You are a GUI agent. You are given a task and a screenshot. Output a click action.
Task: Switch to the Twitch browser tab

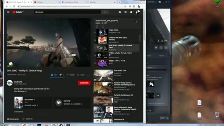click(x=74, y=2)
